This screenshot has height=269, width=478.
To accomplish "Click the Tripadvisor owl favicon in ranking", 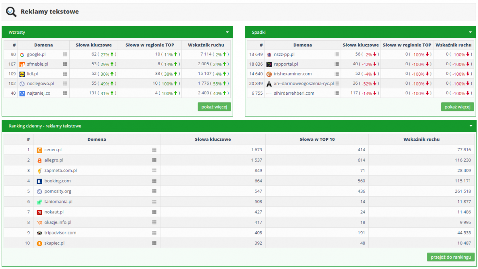I will pyautogui.click(x=39, y=233).
